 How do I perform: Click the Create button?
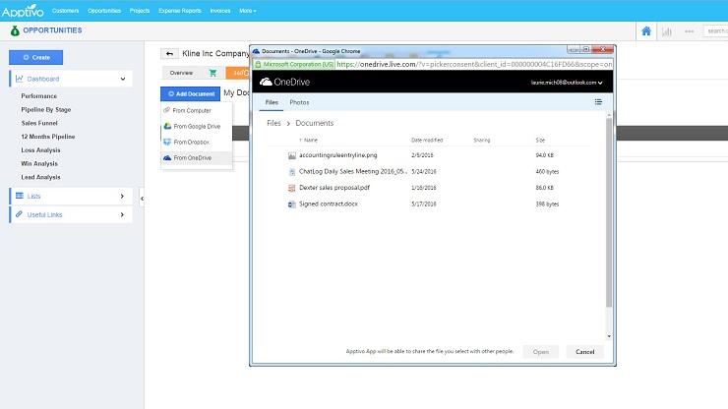pos(36,58)
